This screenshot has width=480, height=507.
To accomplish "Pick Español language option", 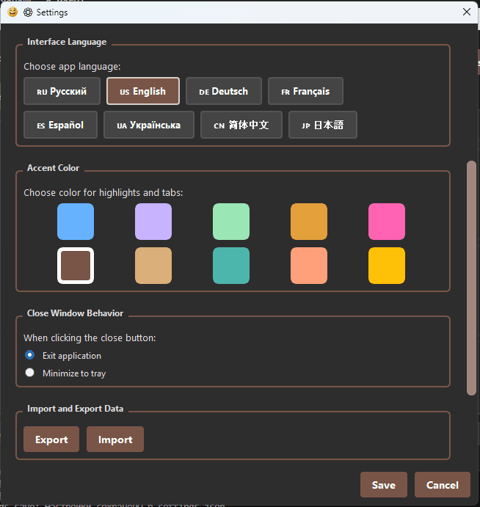I will pos(60,125).
